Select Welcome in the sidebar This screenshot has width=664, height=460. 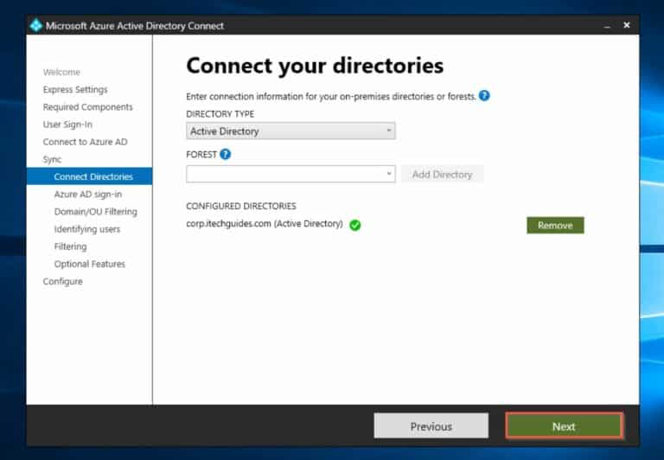pyautogui.click(x=61, y=72)
